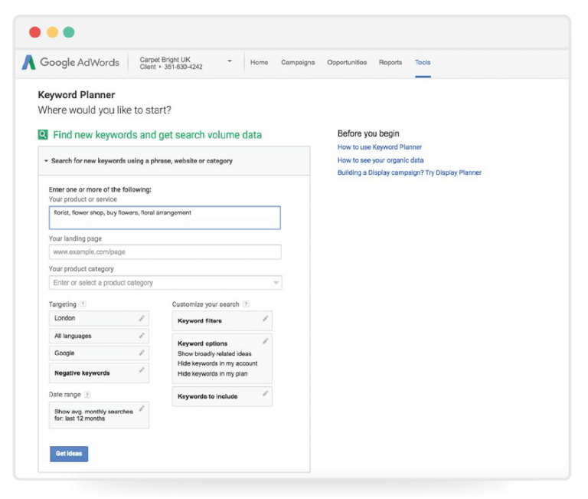Screen dimensions: 588x499
Task: Open How to see your organic data link
Action: [381, 160]
